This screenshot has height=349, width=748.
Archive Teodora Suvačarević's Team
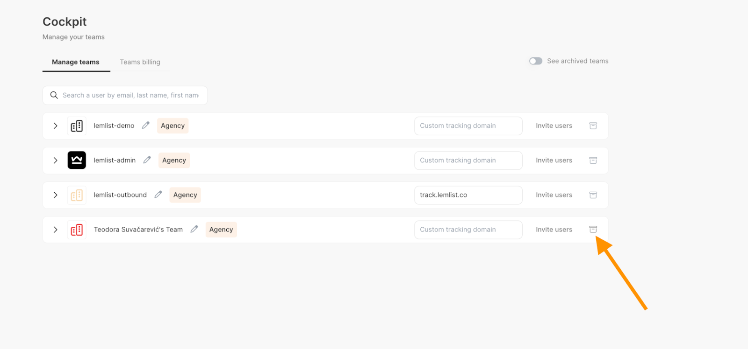click(593, 229)
